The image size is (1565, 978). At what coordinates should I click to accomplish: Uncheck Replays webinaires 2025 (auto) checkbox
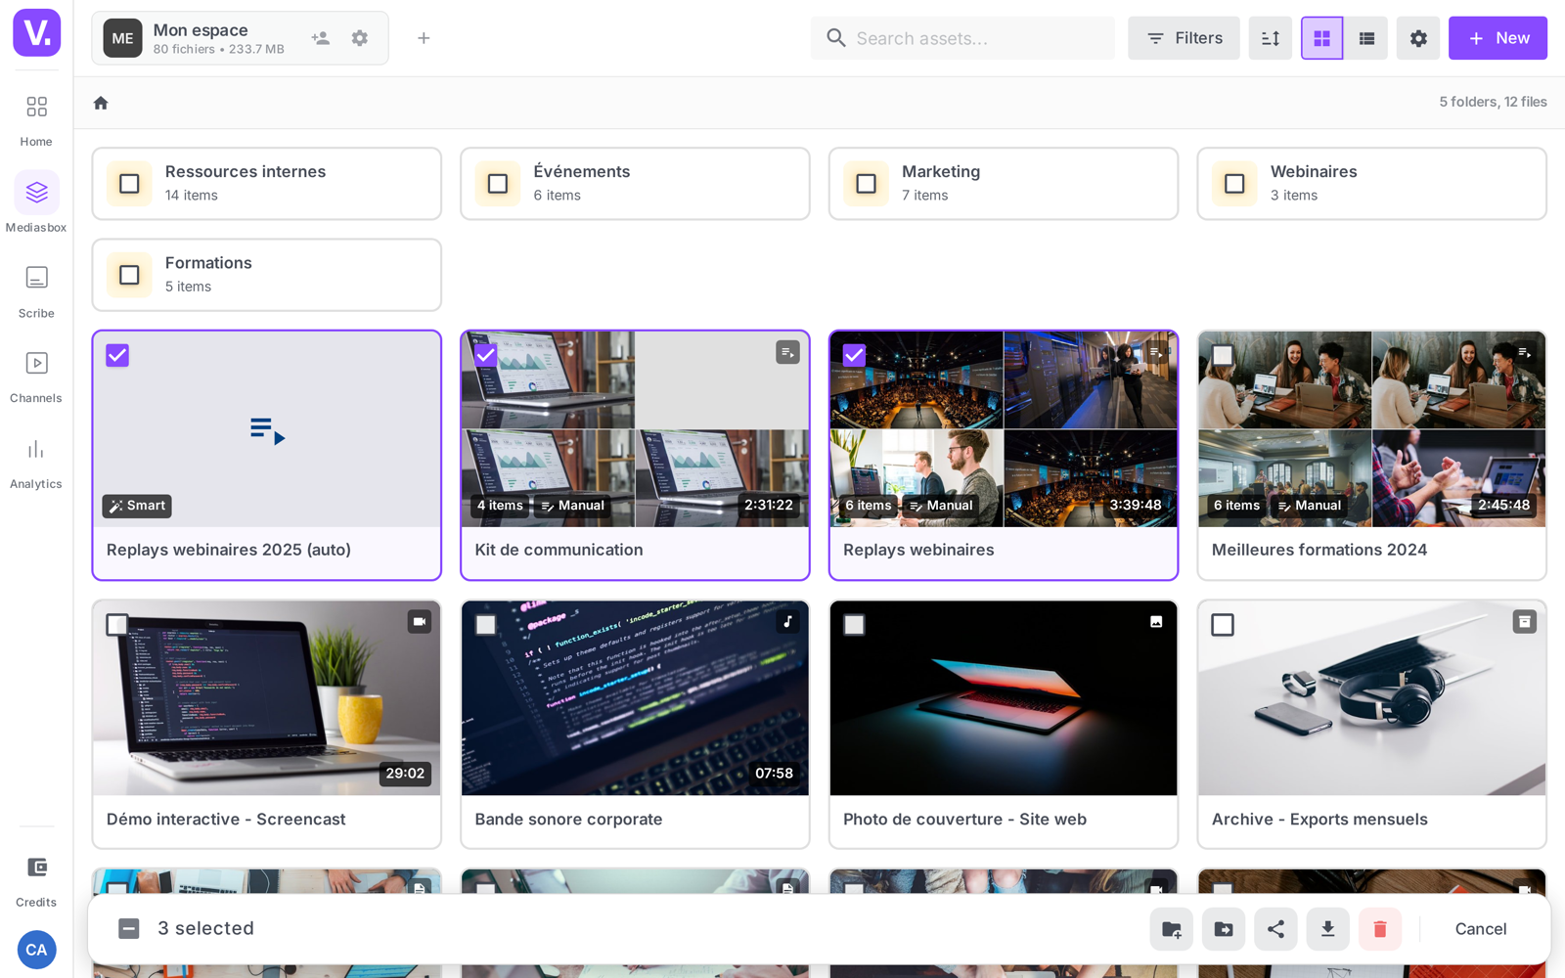point(117,355)
